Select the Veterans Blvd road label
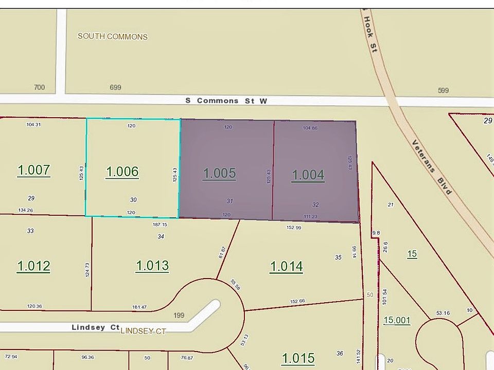The height and width of the screenshot is (370, 494). [x=432, y=168]
